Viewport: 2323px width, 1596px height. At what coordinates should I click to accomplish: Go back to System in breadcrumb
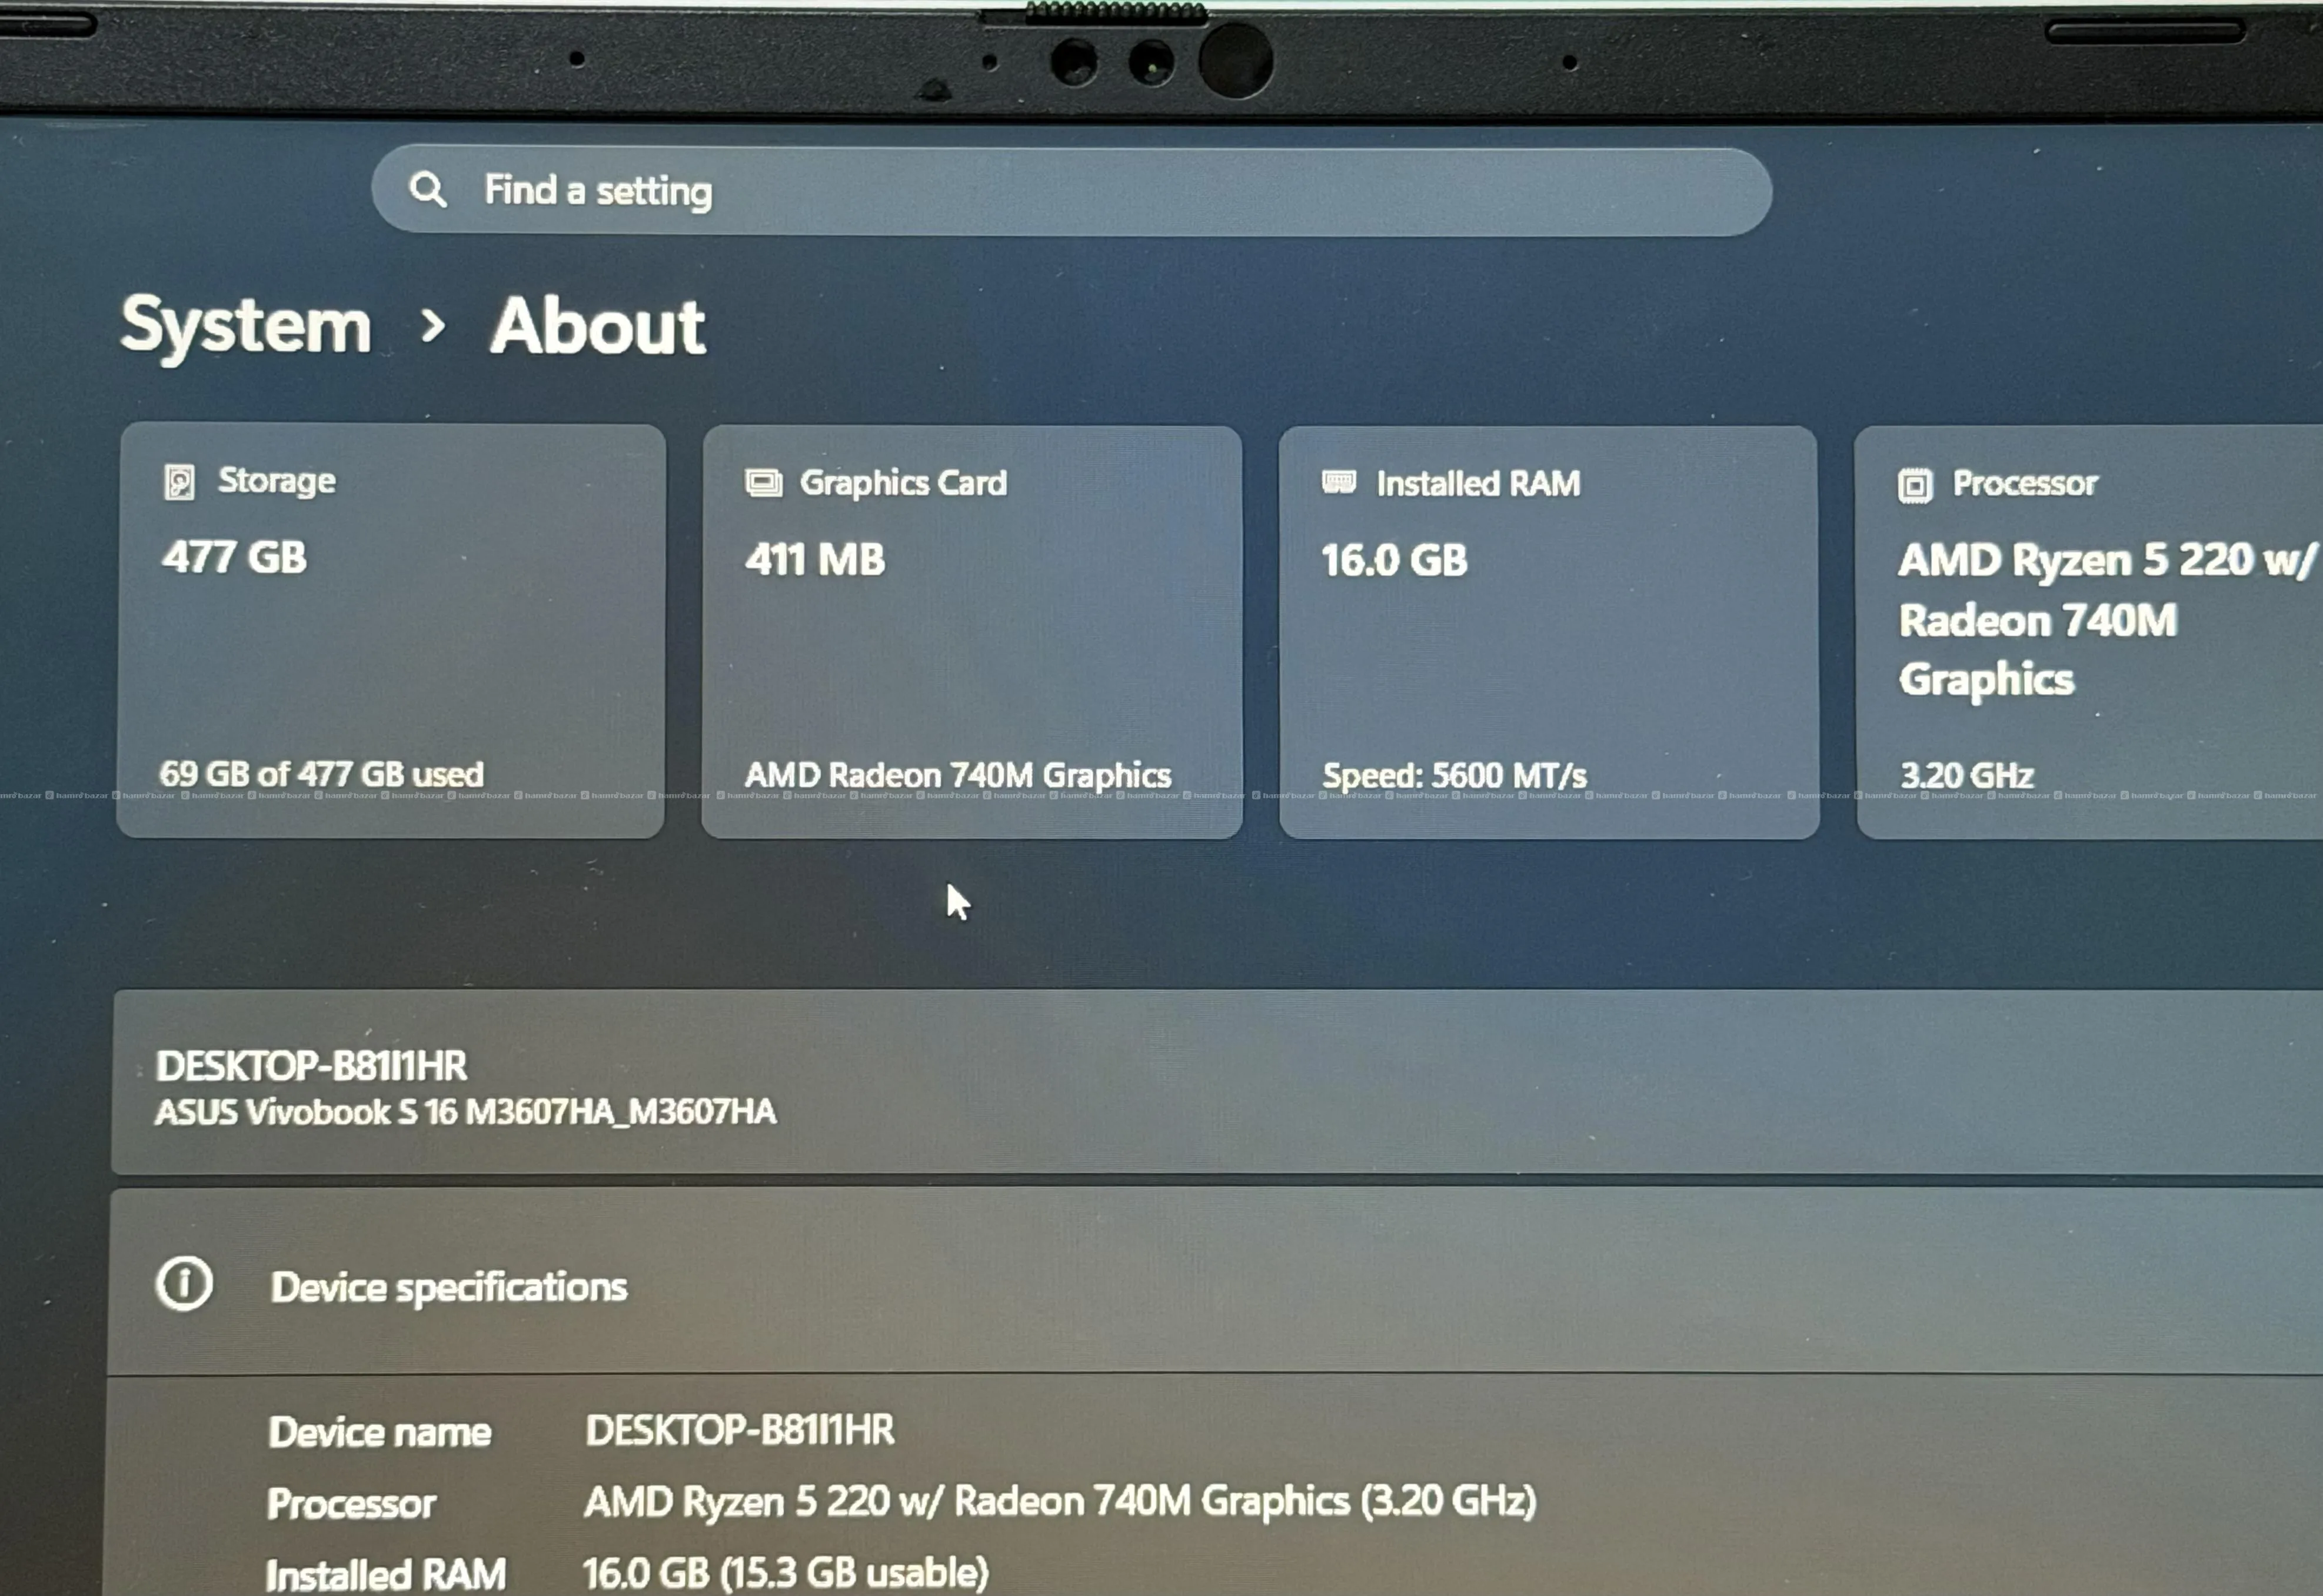coord(246,326)
